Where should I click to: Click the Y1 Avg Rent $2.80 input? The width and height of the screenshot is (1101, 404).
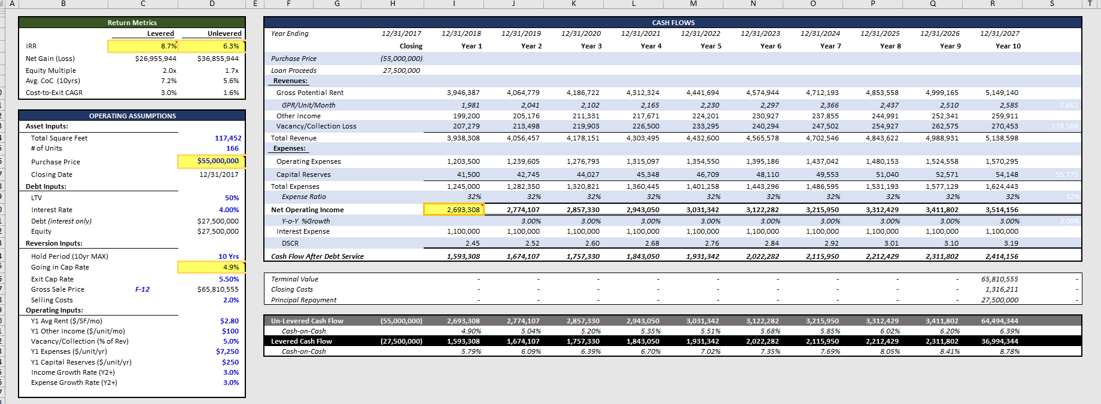229,321
